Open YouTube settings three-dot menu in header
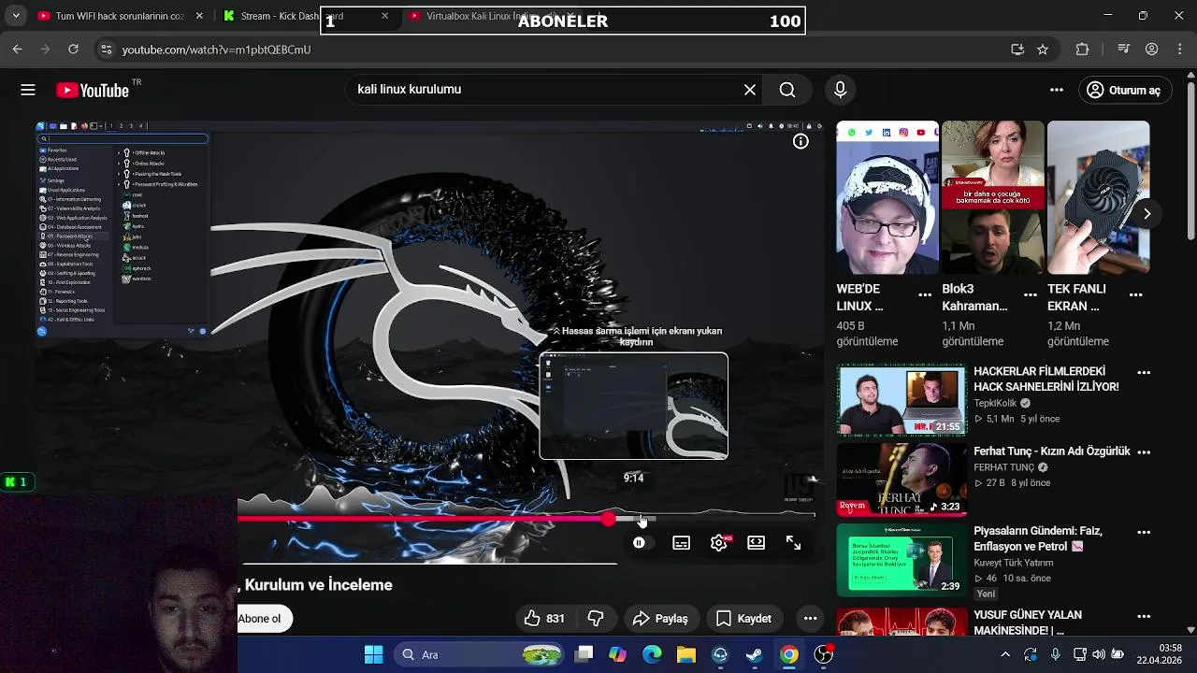 click(x=1057, y=90)
